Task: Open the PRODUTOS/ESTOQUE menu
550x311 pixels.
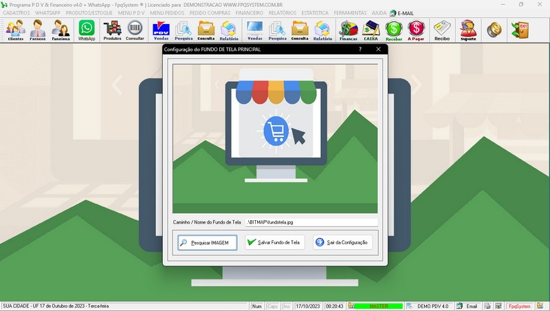Action: coord(89,13)
